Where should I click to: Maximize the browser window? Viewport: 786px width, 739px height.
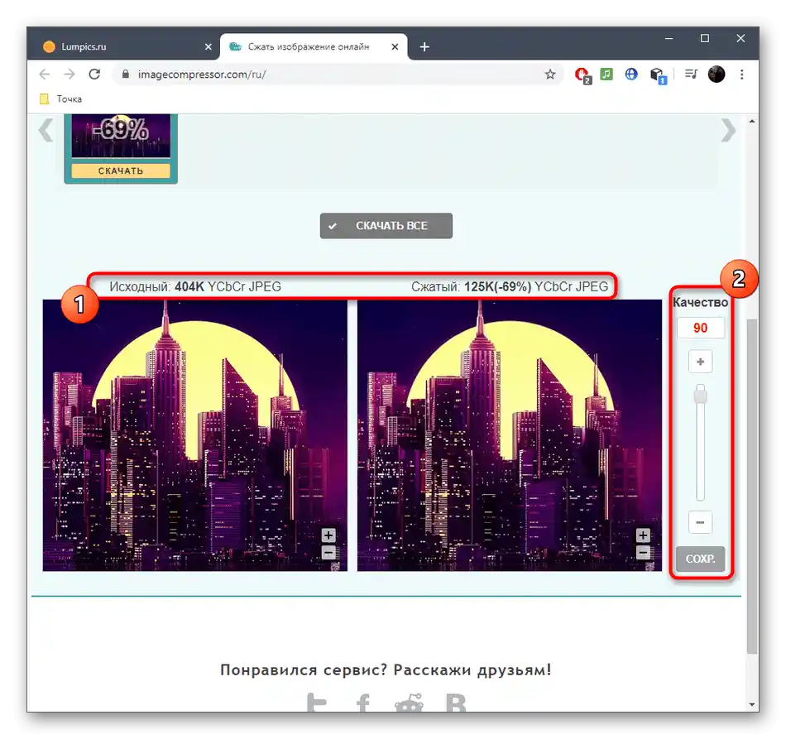(x=705, y=39)
